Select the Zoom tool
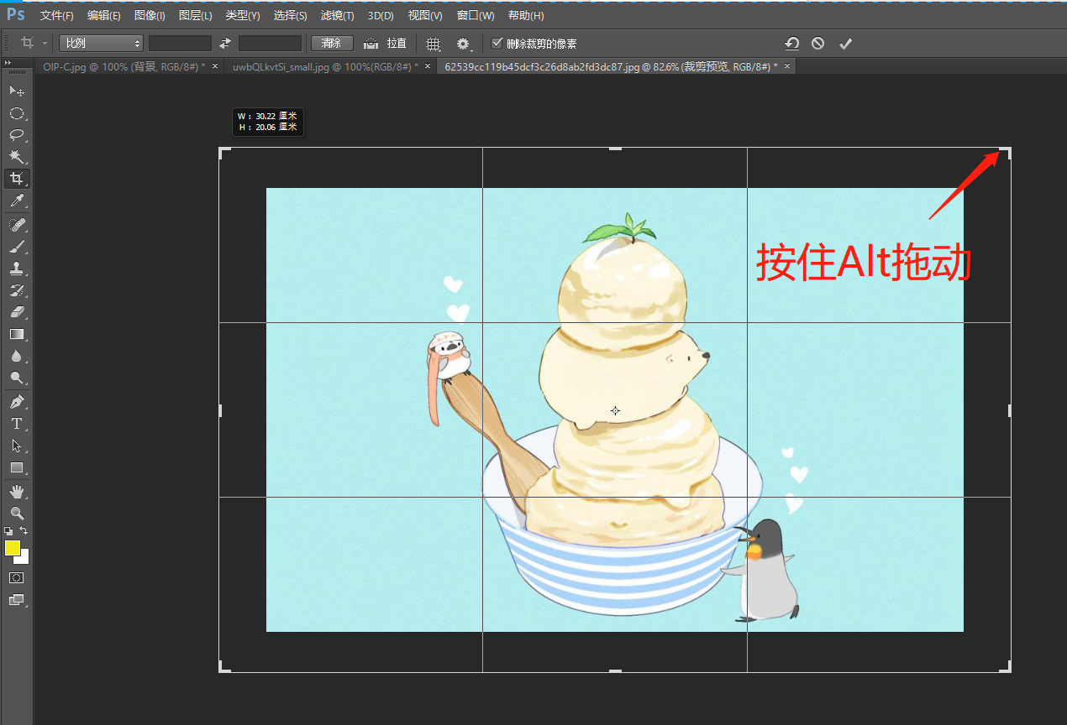 coord(16,514)
